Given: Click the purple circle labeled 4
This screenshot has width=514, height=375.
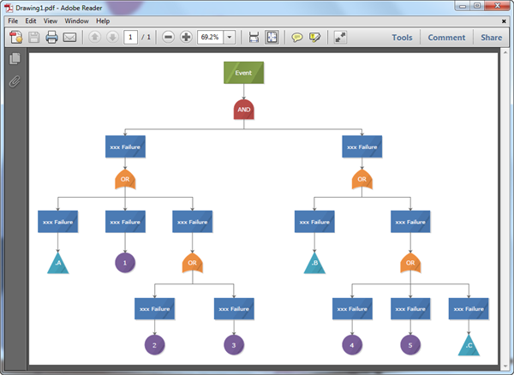Looking at the screenshot, I should tap(352, 345).
